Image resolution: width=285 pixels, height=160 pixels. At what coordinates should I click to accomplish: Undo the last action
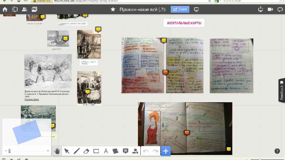click(x=146, y=151)
